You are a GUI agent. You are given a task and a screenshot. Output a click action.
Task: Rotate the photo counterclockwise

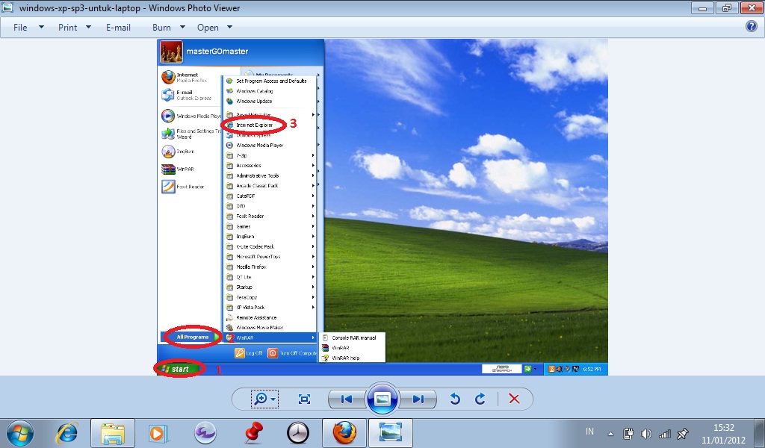click(455, 399)
